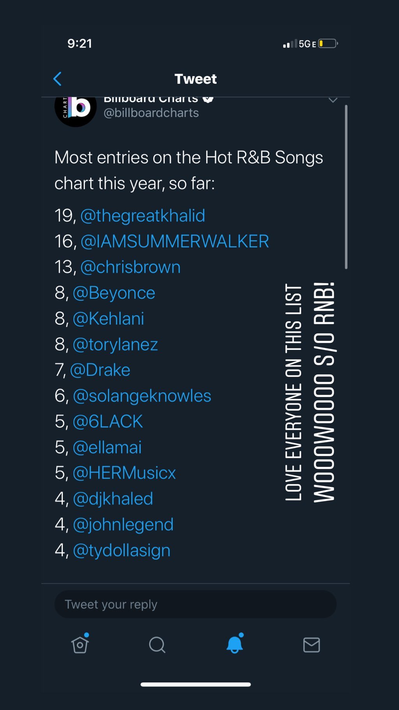Tap the @chrisbrown mention
The image size is (399, 710).
coord(131,267)
